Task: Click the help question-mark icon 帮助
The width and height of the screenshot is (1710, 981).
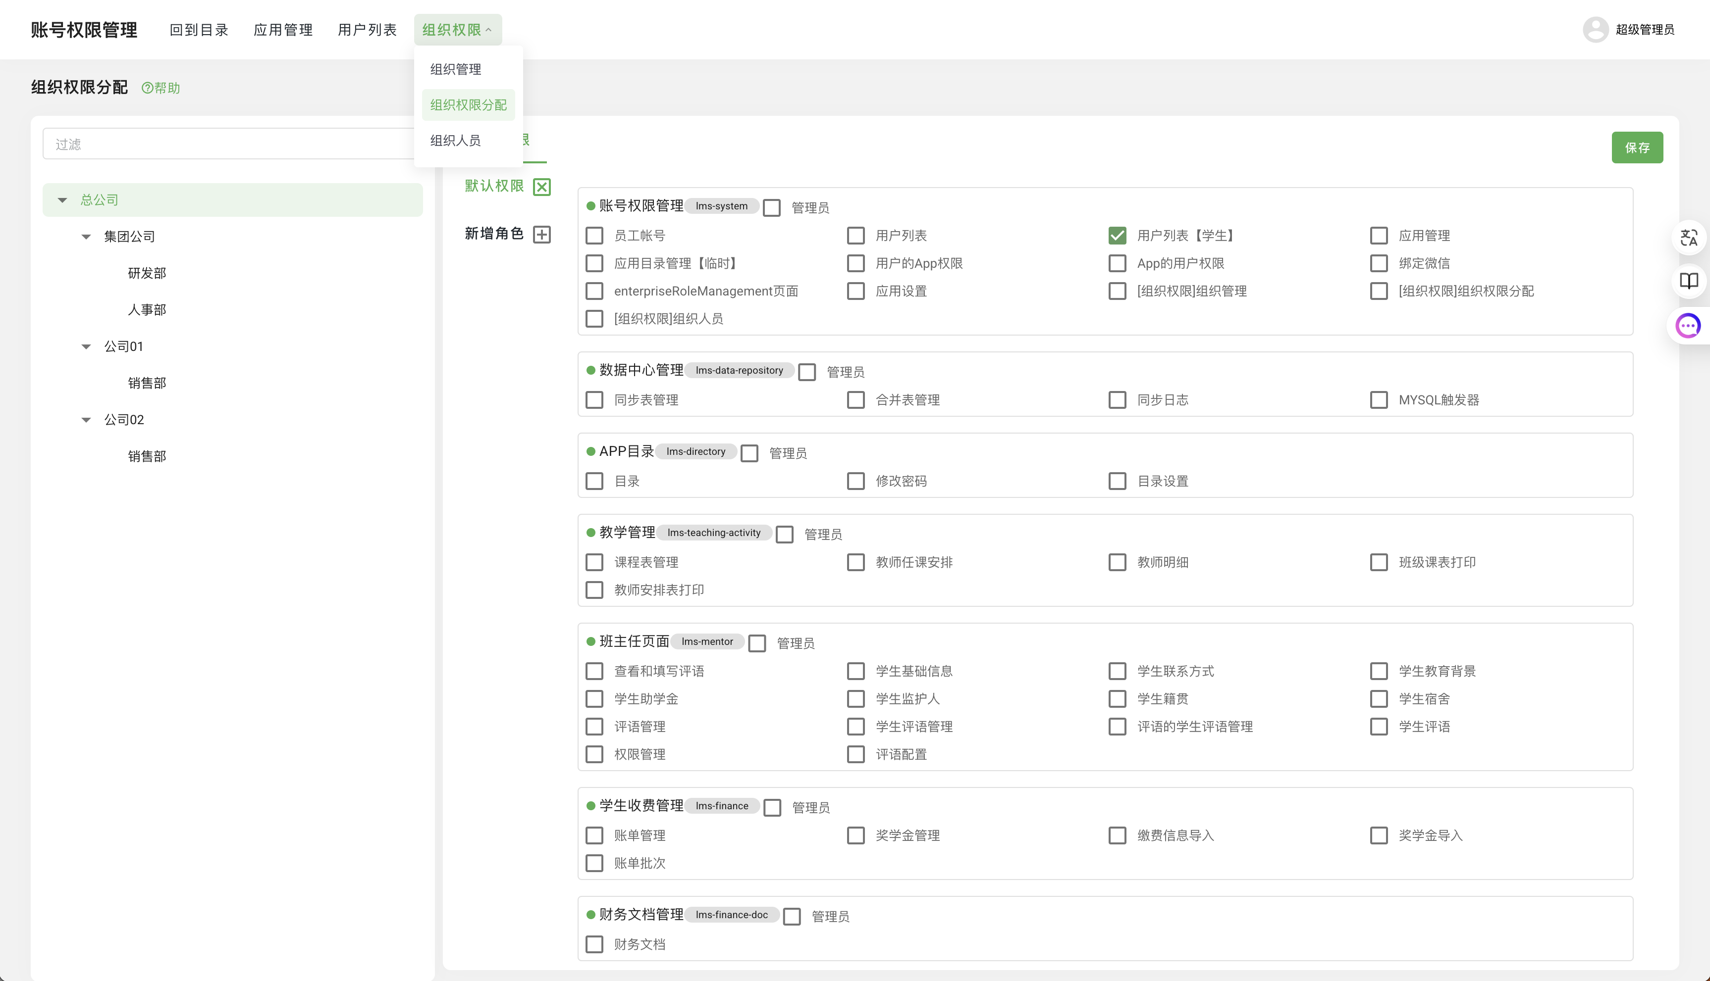Action: click(x=147, y=88)
